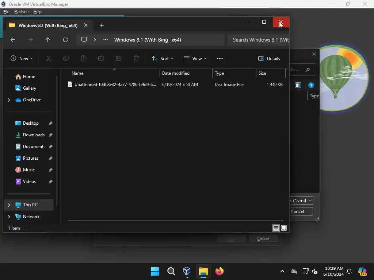
Task: Click the Rename toolbar icon
Action: [101, 58]
